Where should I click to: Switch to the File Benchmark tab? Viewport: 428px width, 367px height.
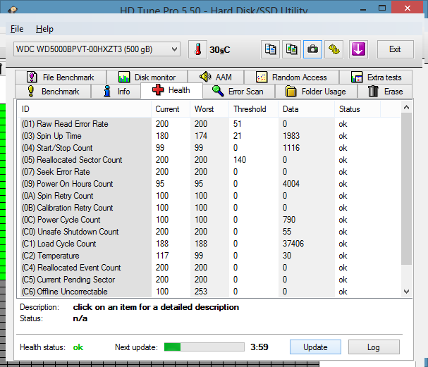point(61,77)
